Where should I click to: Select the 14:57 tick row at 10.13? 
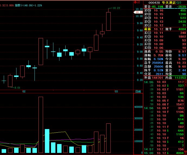pyautogui.click(x=164, y=149)
